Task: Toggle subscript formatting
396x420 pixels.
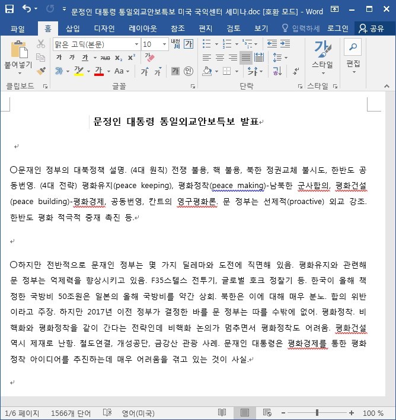Action: tap(119, 58)
